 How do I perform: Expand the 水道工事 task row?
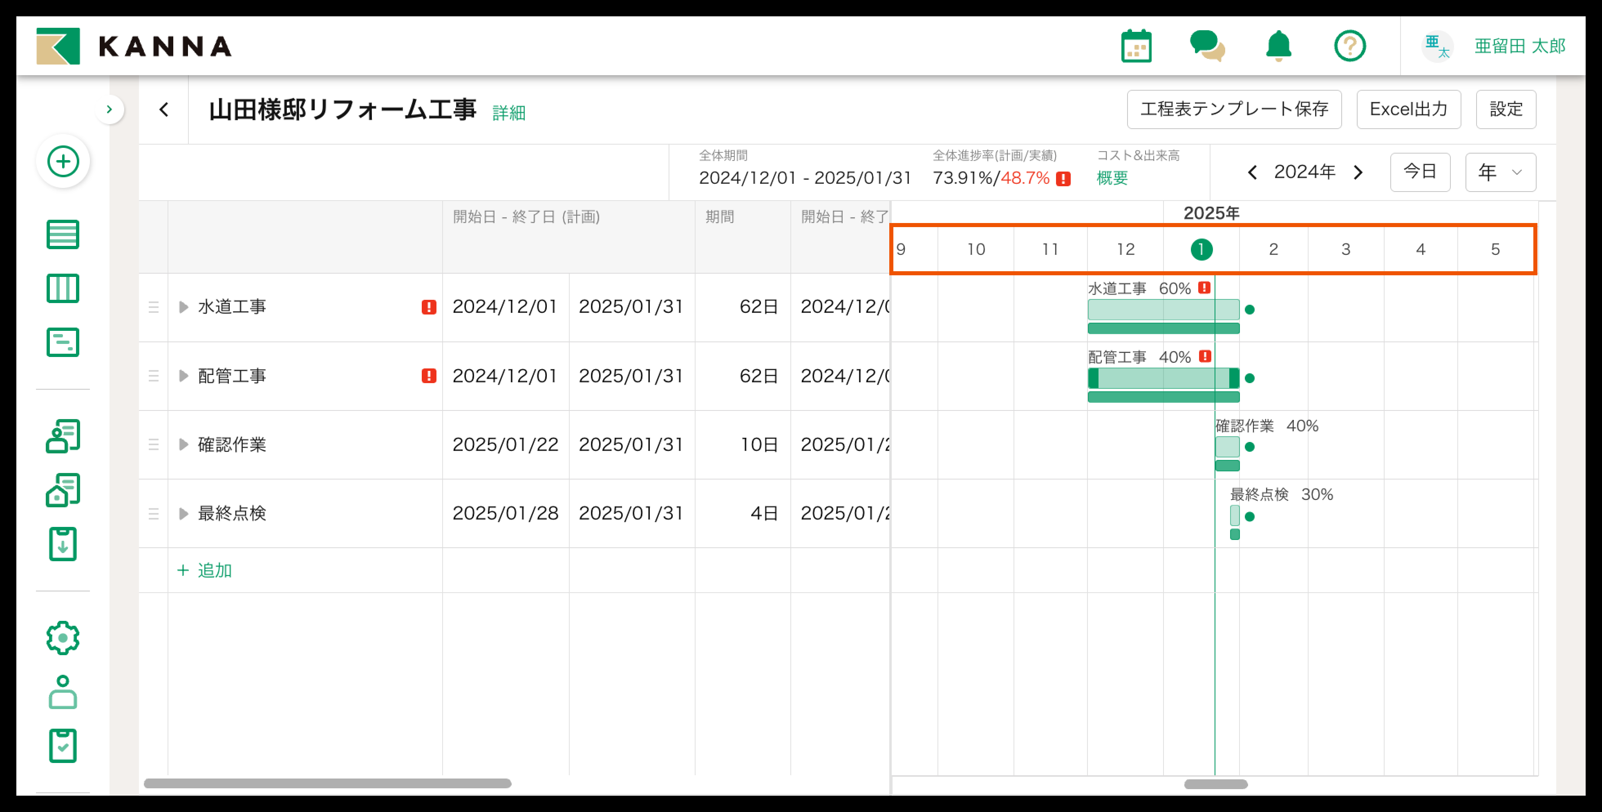click(x=183, y=307)
